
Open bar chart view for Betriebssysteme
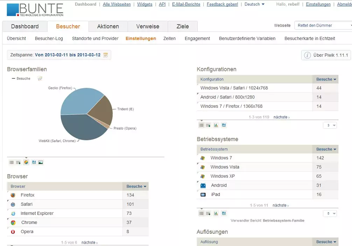coord(216,213)
